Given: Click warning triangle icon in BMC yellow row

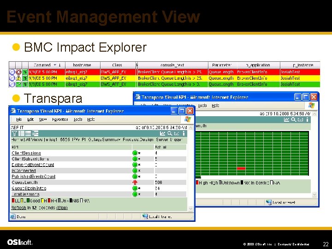Looking at the screenshot, I should pyautogui.click(x=19, y=78).
